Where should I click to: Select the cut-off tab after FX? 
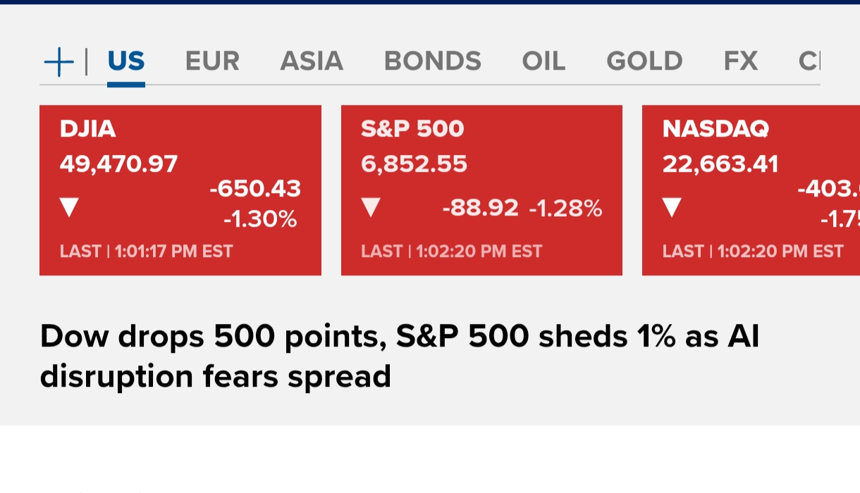coord(809,61)
